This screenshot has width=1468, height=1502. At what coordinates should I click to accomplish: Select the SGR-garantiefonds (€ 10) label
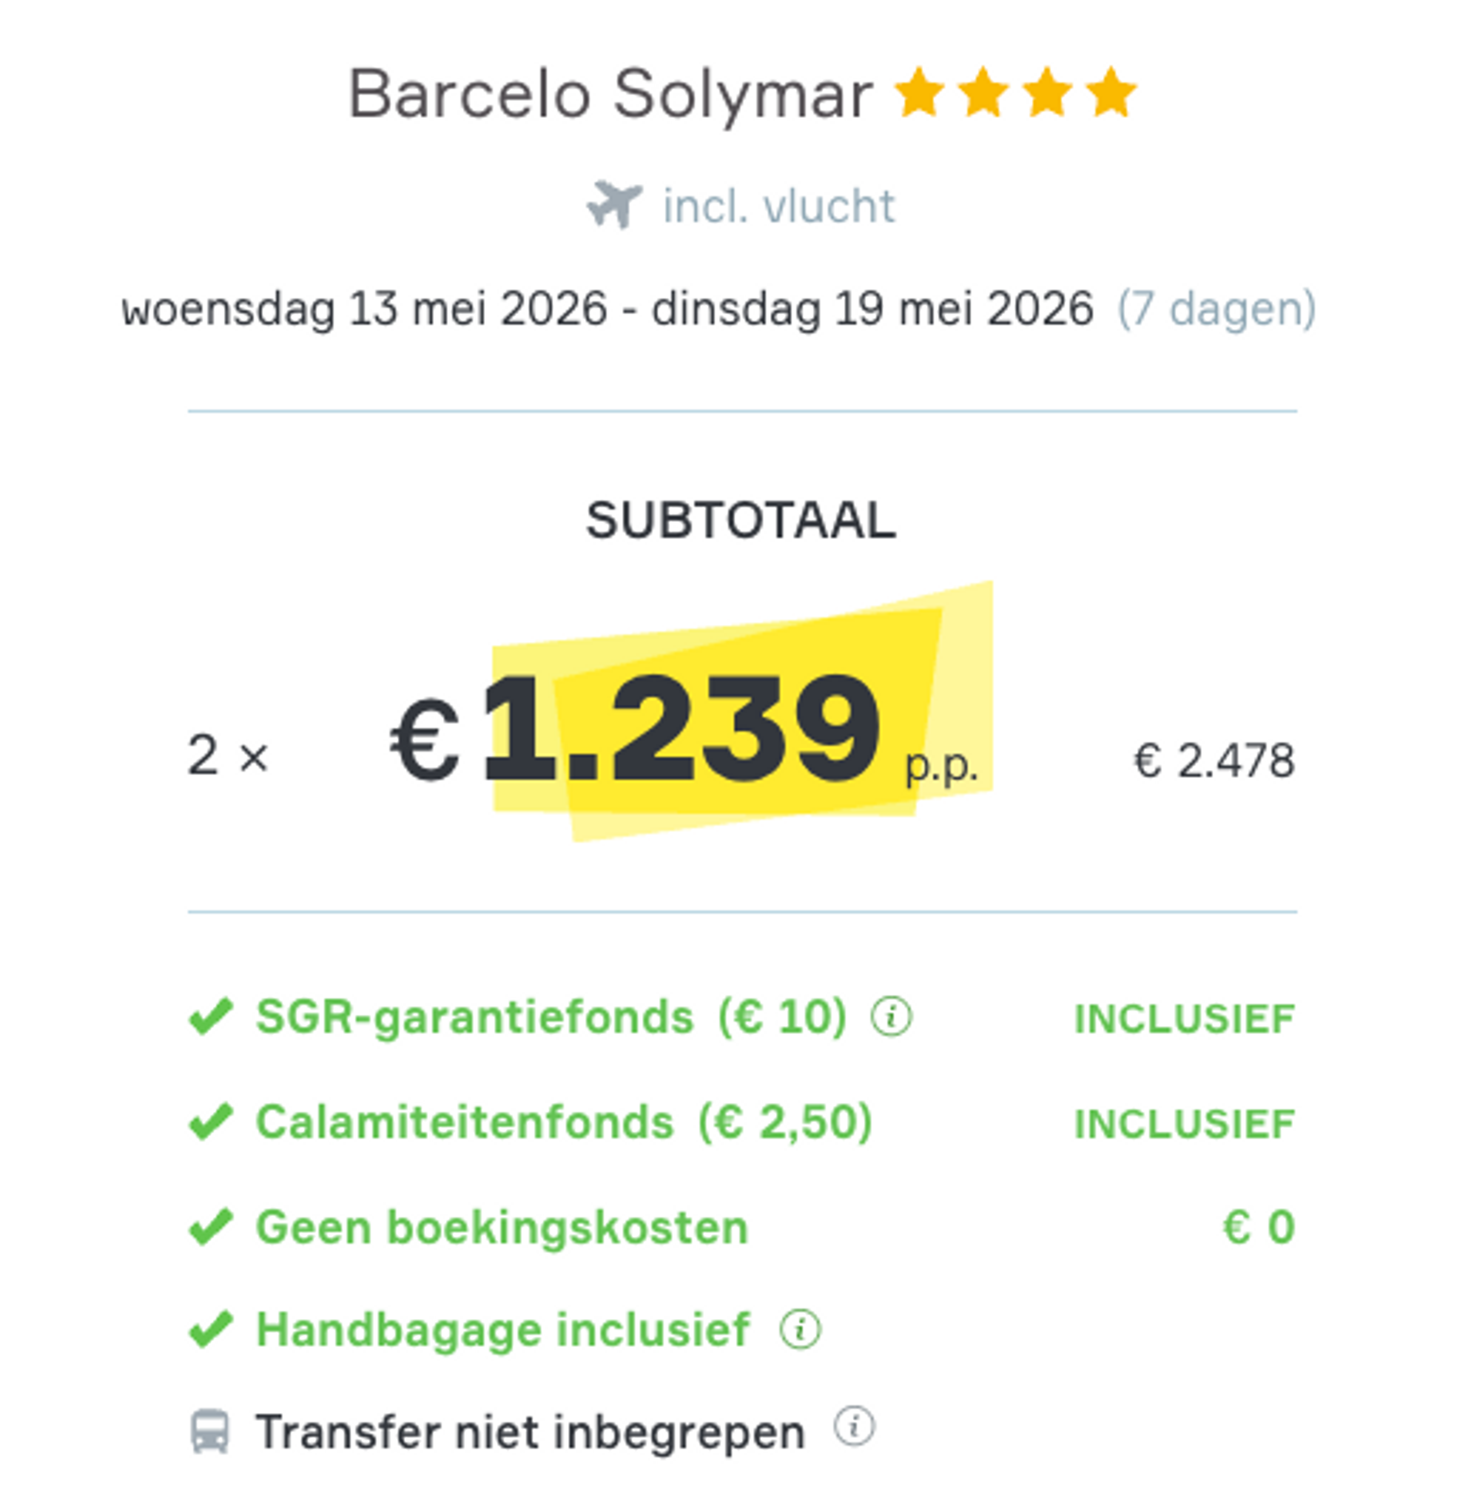[x=550, y=1016]
